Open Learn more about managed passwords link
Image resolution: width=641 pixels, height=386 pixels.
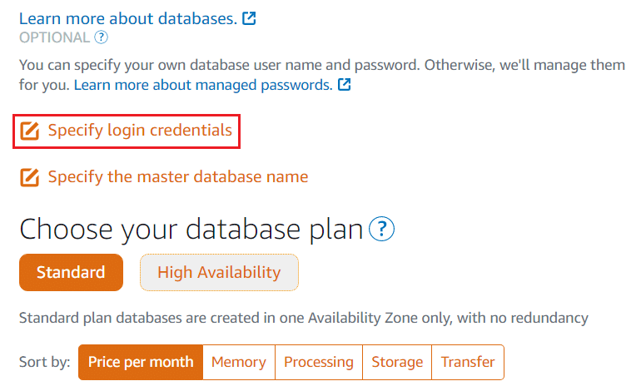click(203, 85)
